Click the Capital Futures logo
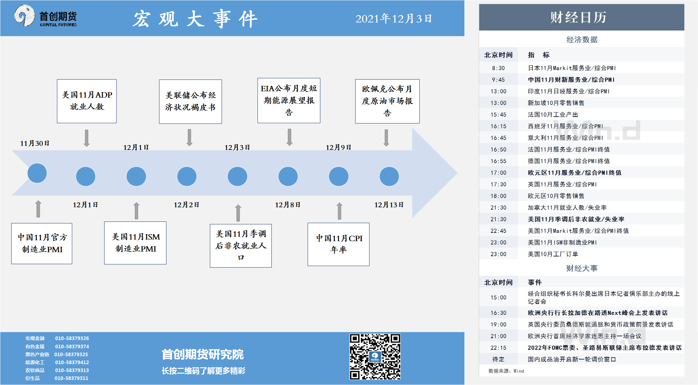The width and height of the screenshot is (698, 385). tap(45, 16)
